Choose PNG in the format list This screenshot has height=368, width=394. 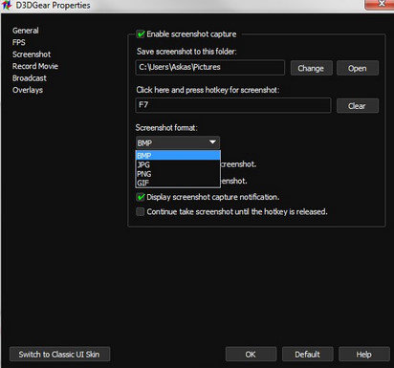pyautogui.click(x=178, y=174)
